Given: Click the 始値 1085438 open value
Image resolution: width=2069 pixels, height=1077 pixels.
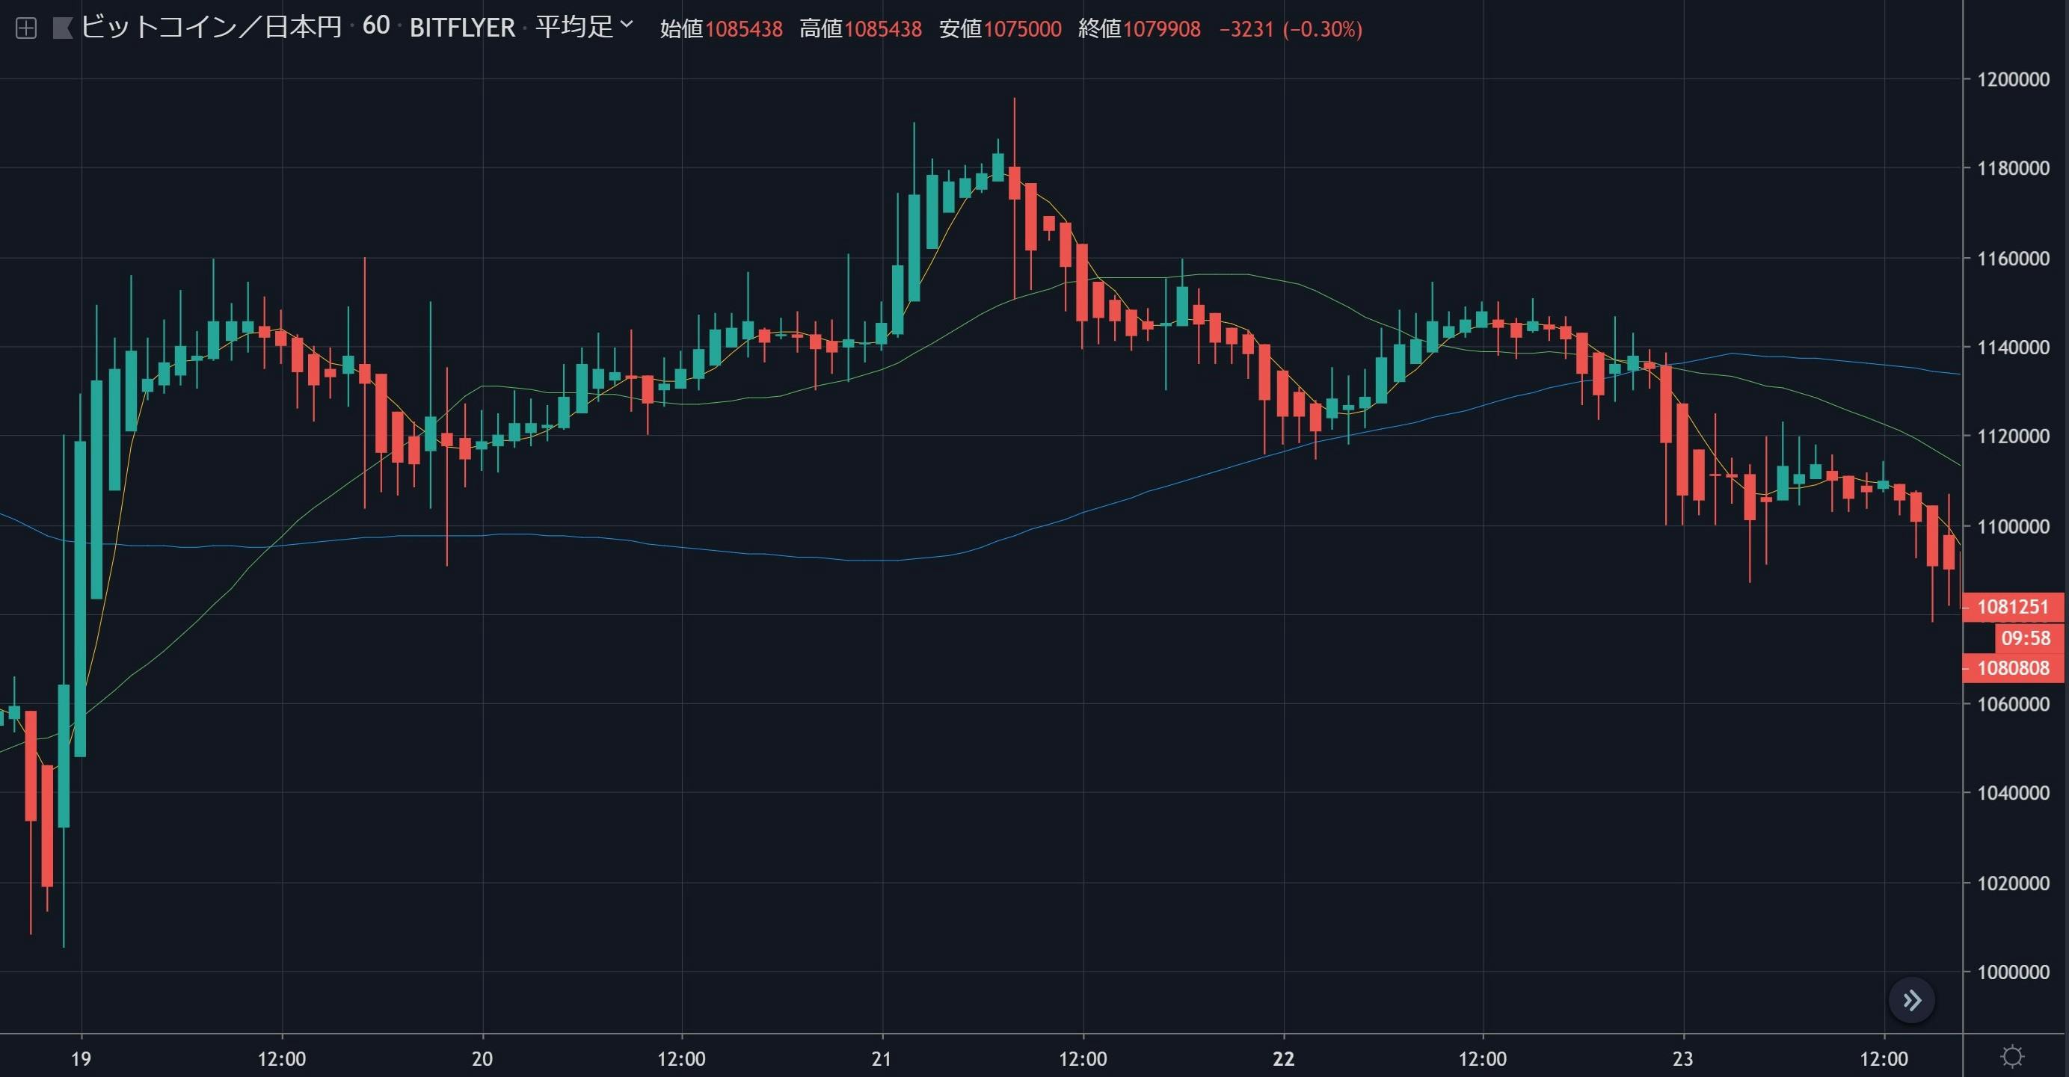Looking at the screenshot, I should pos(722,30).
